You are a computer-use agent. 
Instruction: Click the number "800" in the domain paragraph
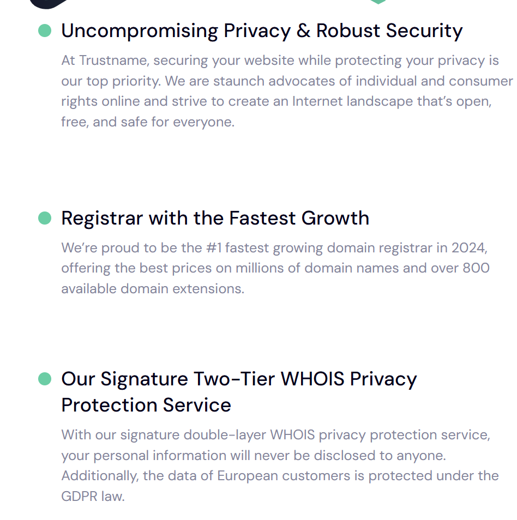pyautogui.click(x=476, y=268)
